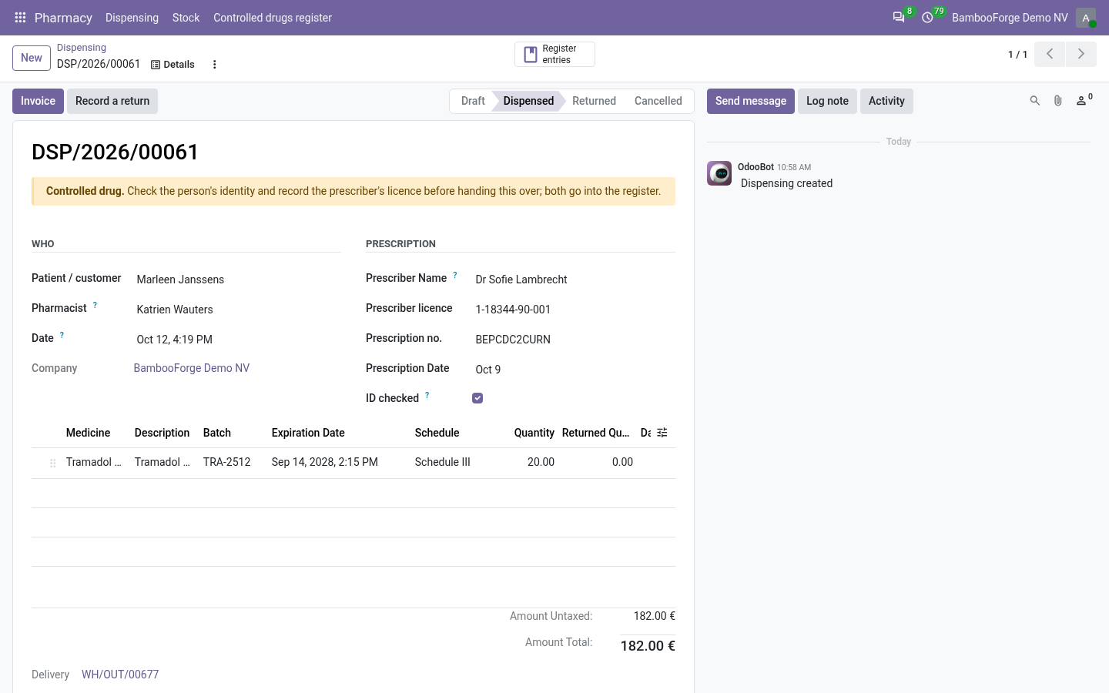Open the activities clock icon
The image size is (1109, 693).
[x=927, y=17]
